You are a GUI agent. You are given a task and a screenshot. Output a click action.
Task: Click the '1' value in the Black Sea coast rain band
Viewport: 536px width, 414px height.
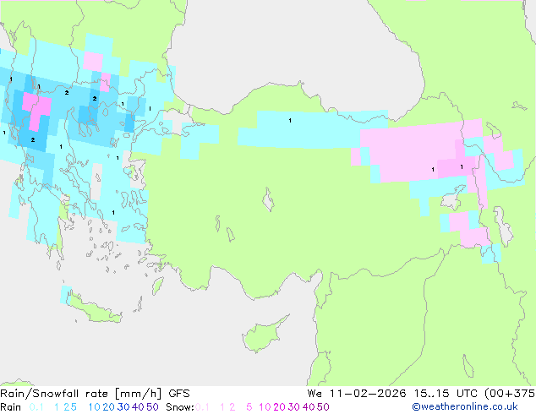290,121
